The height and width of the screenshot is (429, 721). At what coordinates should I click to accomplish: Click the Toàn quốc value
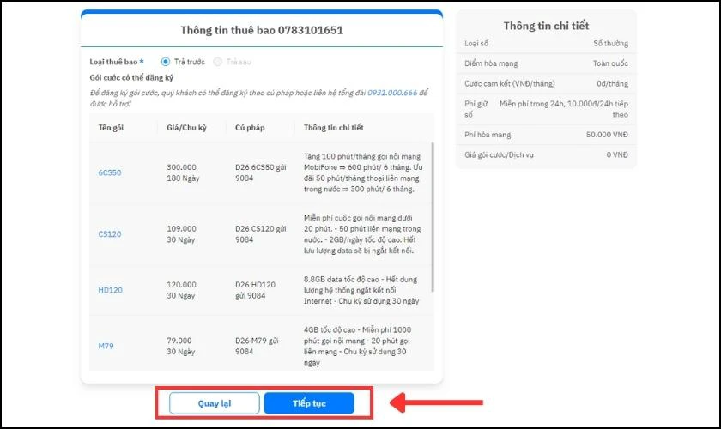click(x=610, y=63)
